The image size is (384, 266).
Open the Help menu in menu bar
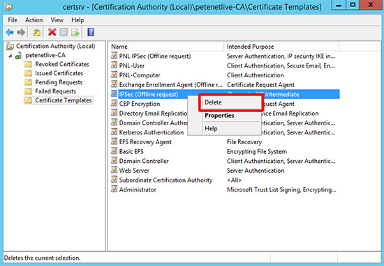[x=77, y=20]
